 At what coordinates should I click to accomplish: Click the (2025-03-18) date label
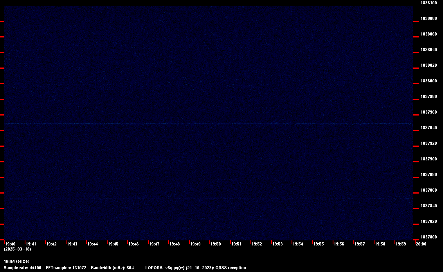pos(17,249)
